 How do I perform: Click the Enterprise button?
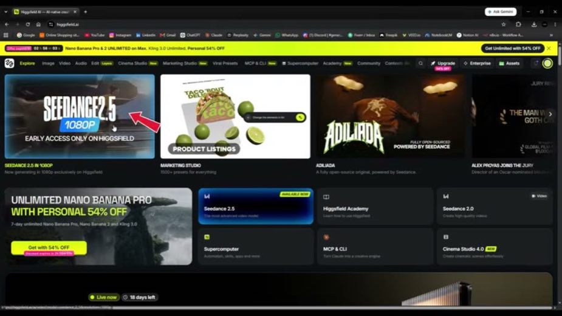(477, 63)
